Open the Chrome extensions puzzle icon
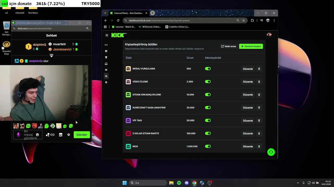The height and width of the screenshot is (187, 334). [252, 20]
